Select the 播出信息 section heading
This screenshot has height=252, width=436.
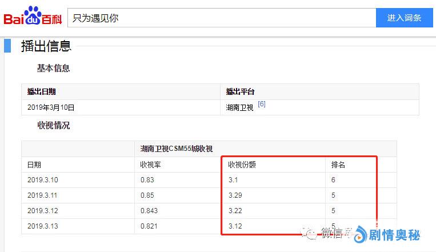46,46
